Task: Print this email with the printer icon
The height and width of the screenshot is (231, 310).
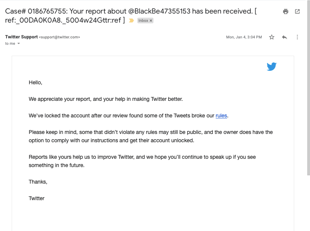Action: click(x=286, y=12)
